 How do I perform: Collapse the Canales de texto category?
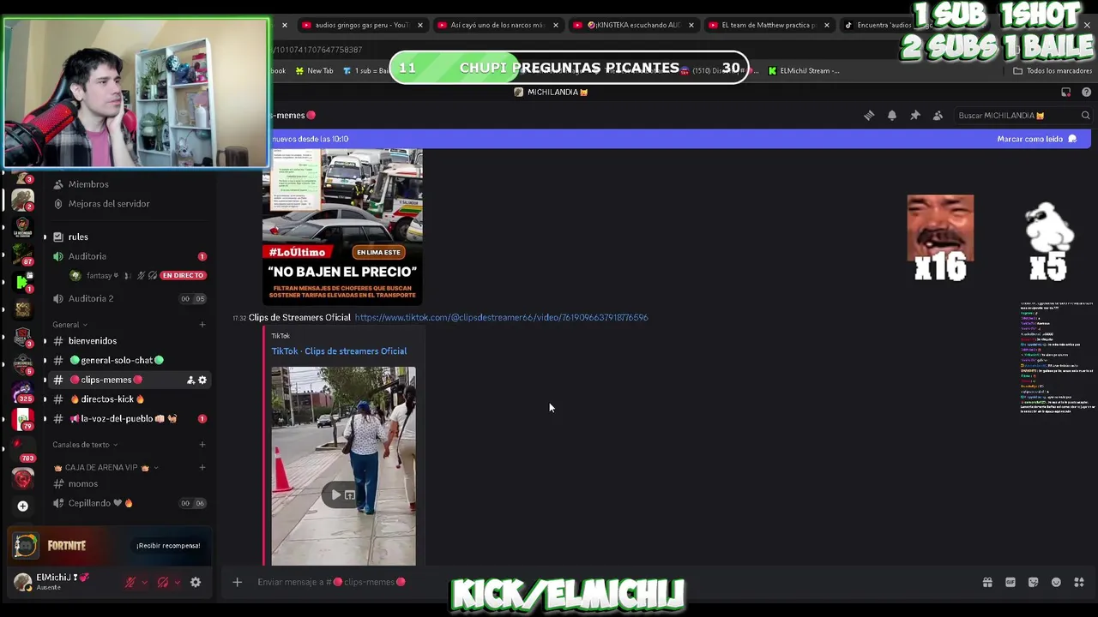click(x=85, y=445)
